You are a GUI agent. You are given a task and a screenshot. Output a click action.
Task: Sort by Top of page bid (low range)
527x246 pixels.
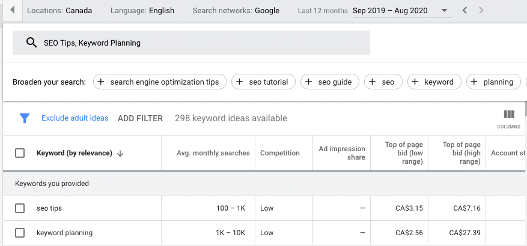click(404, 153)
